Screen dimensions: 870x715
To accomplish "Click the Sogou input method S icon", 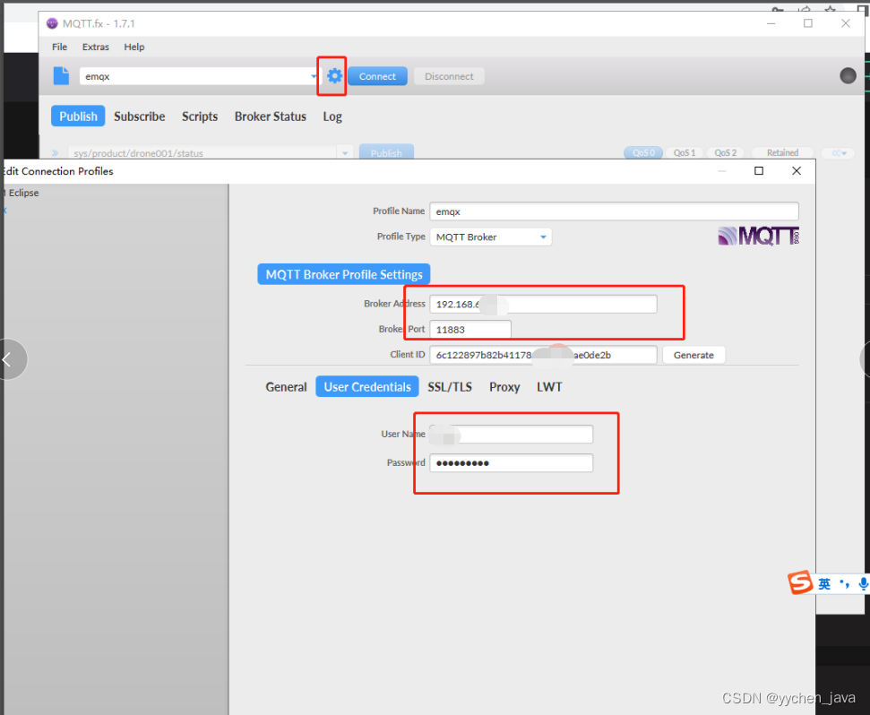I will (800, 582).
